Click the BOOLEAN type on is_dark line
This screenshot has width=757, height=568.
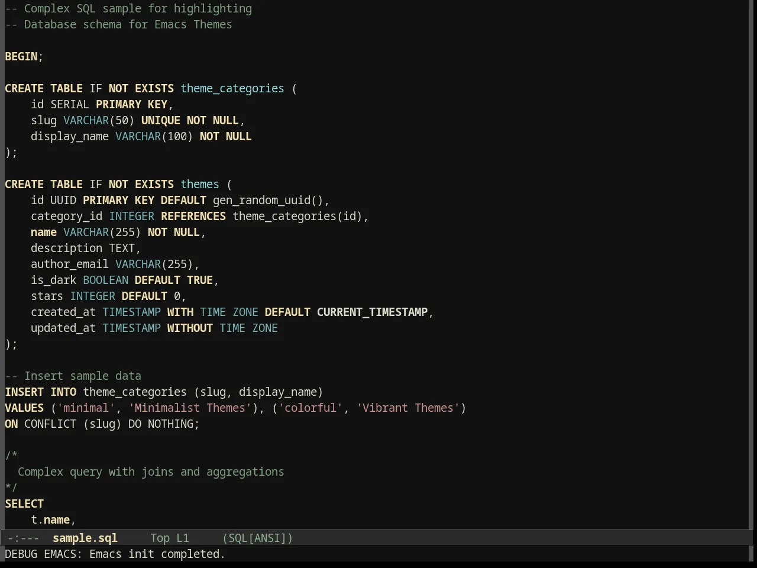105,280
